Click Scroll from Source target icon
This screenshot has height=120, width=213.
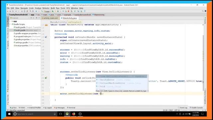[31, 18]
